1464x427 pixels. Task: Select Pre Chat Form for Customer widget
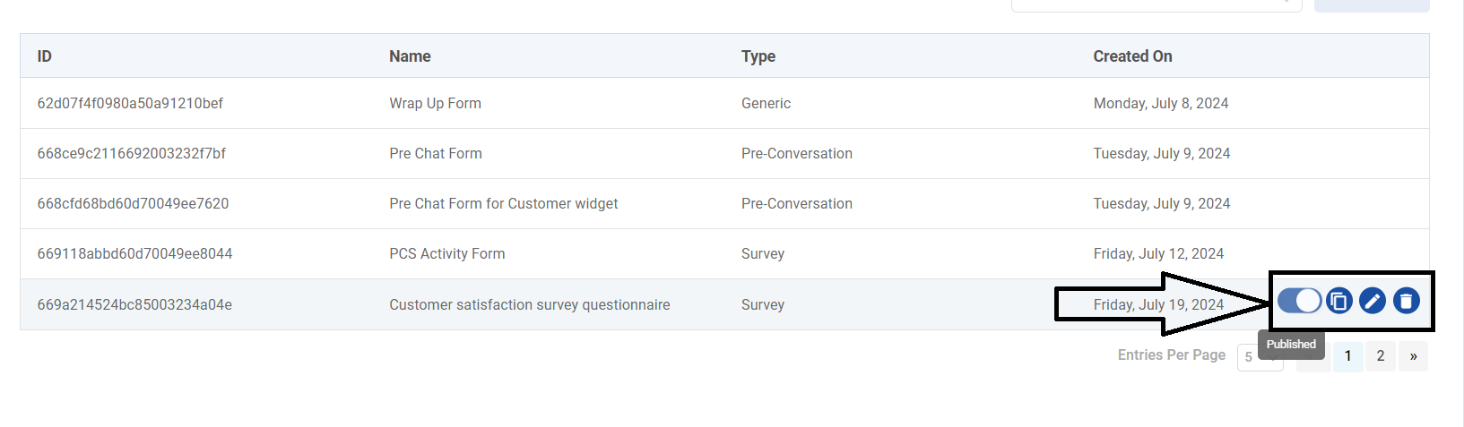point(503,204)
